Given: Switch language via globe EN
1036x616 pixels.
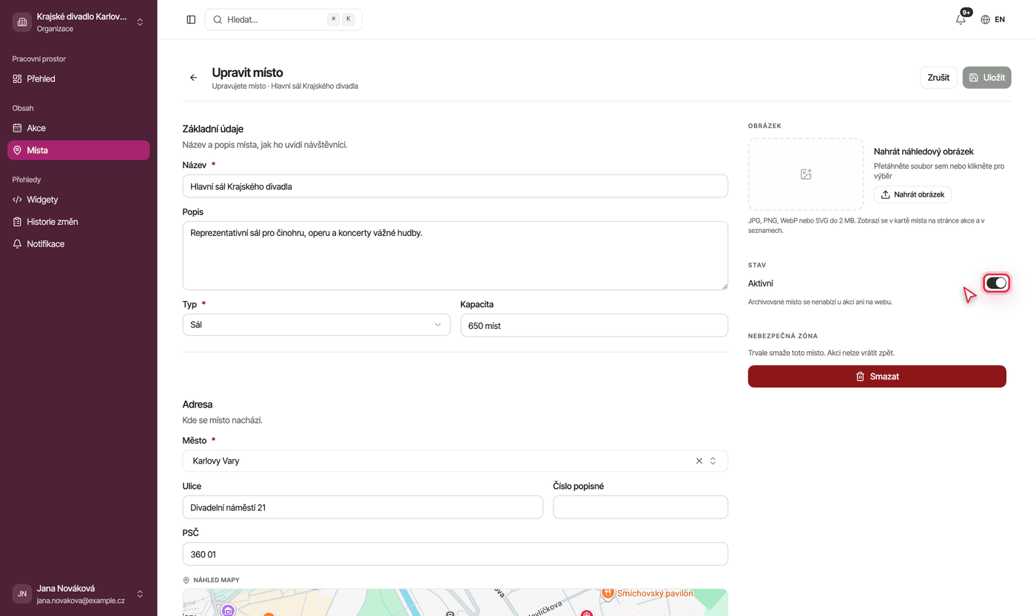Looking at the screenshot, I should point(993,20).
